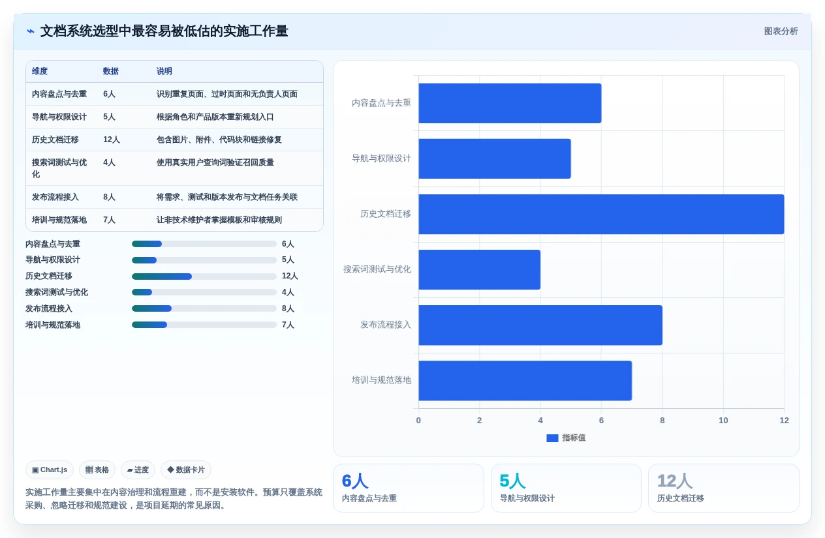
Task: Click the 4人 value in progress list
Action: 288,292
